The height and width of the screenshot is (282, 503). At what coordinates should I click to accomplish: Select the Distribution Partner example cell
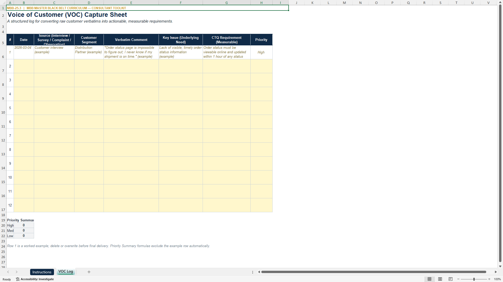pos(89,52)
